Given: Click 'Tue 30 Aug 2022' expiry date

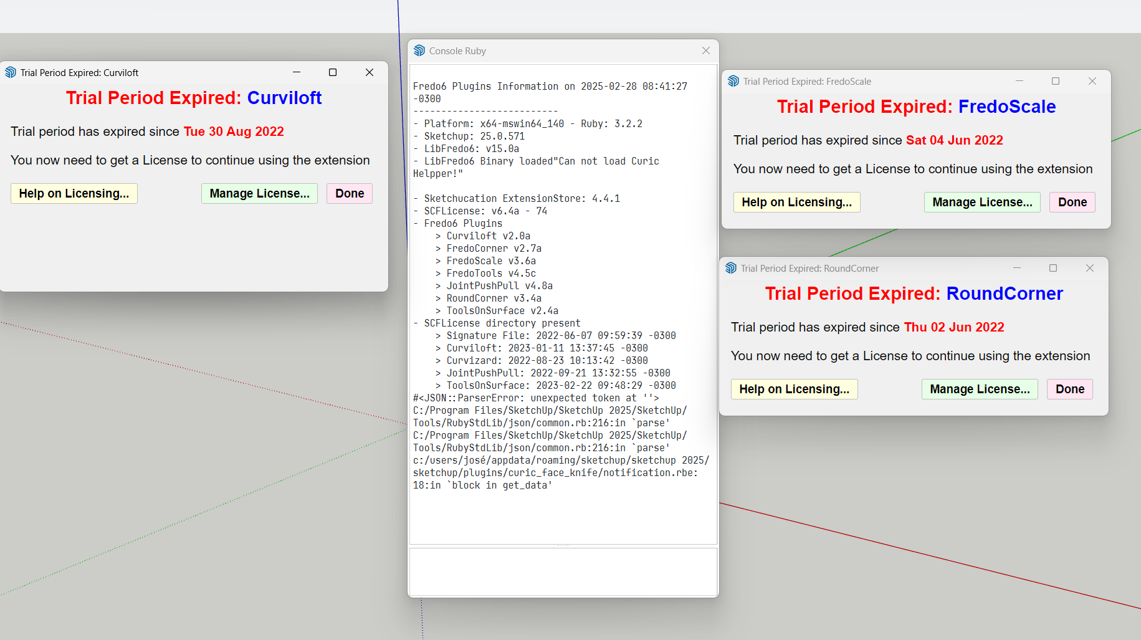Looking at the screenshot, I should 234,131.
